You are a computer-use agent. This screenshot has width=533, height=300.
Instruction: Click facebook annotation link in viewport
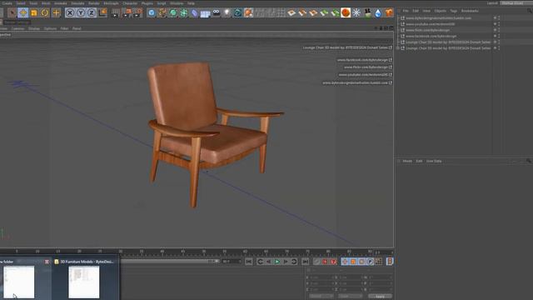tap(365, 60)
